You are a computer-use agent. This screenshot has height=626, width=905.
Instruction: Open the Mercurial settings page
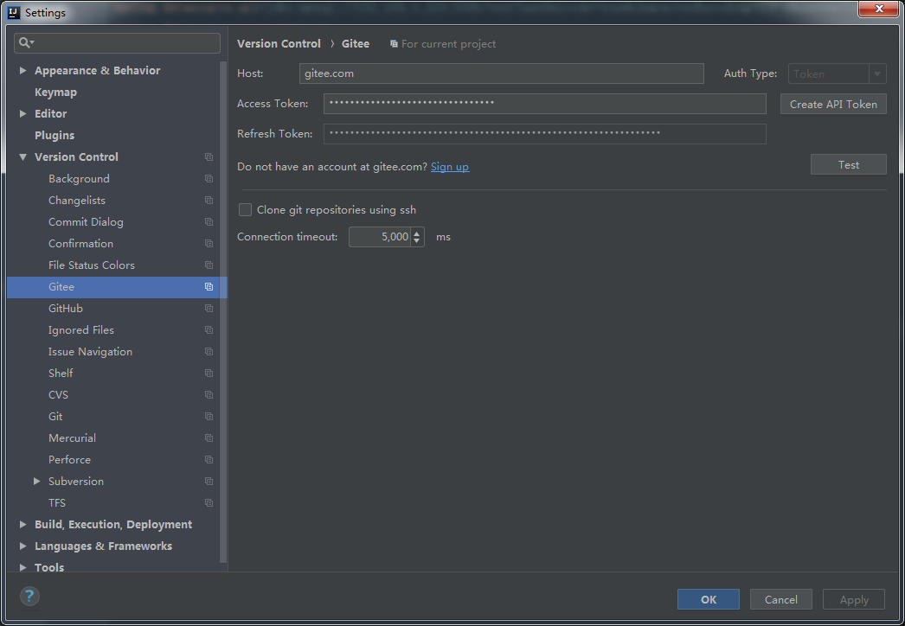tap(72, 438)
